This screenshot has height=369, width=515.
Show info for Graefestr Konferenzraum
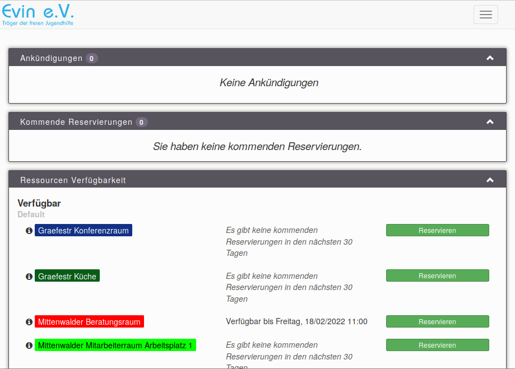click(29, 231)
